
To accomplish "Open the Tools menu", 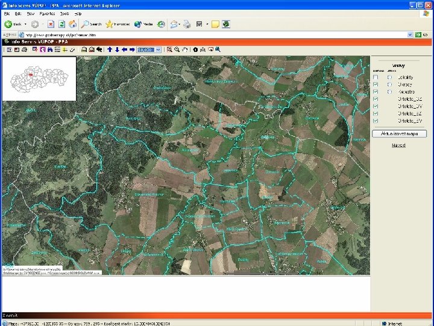I will [64, 13].
